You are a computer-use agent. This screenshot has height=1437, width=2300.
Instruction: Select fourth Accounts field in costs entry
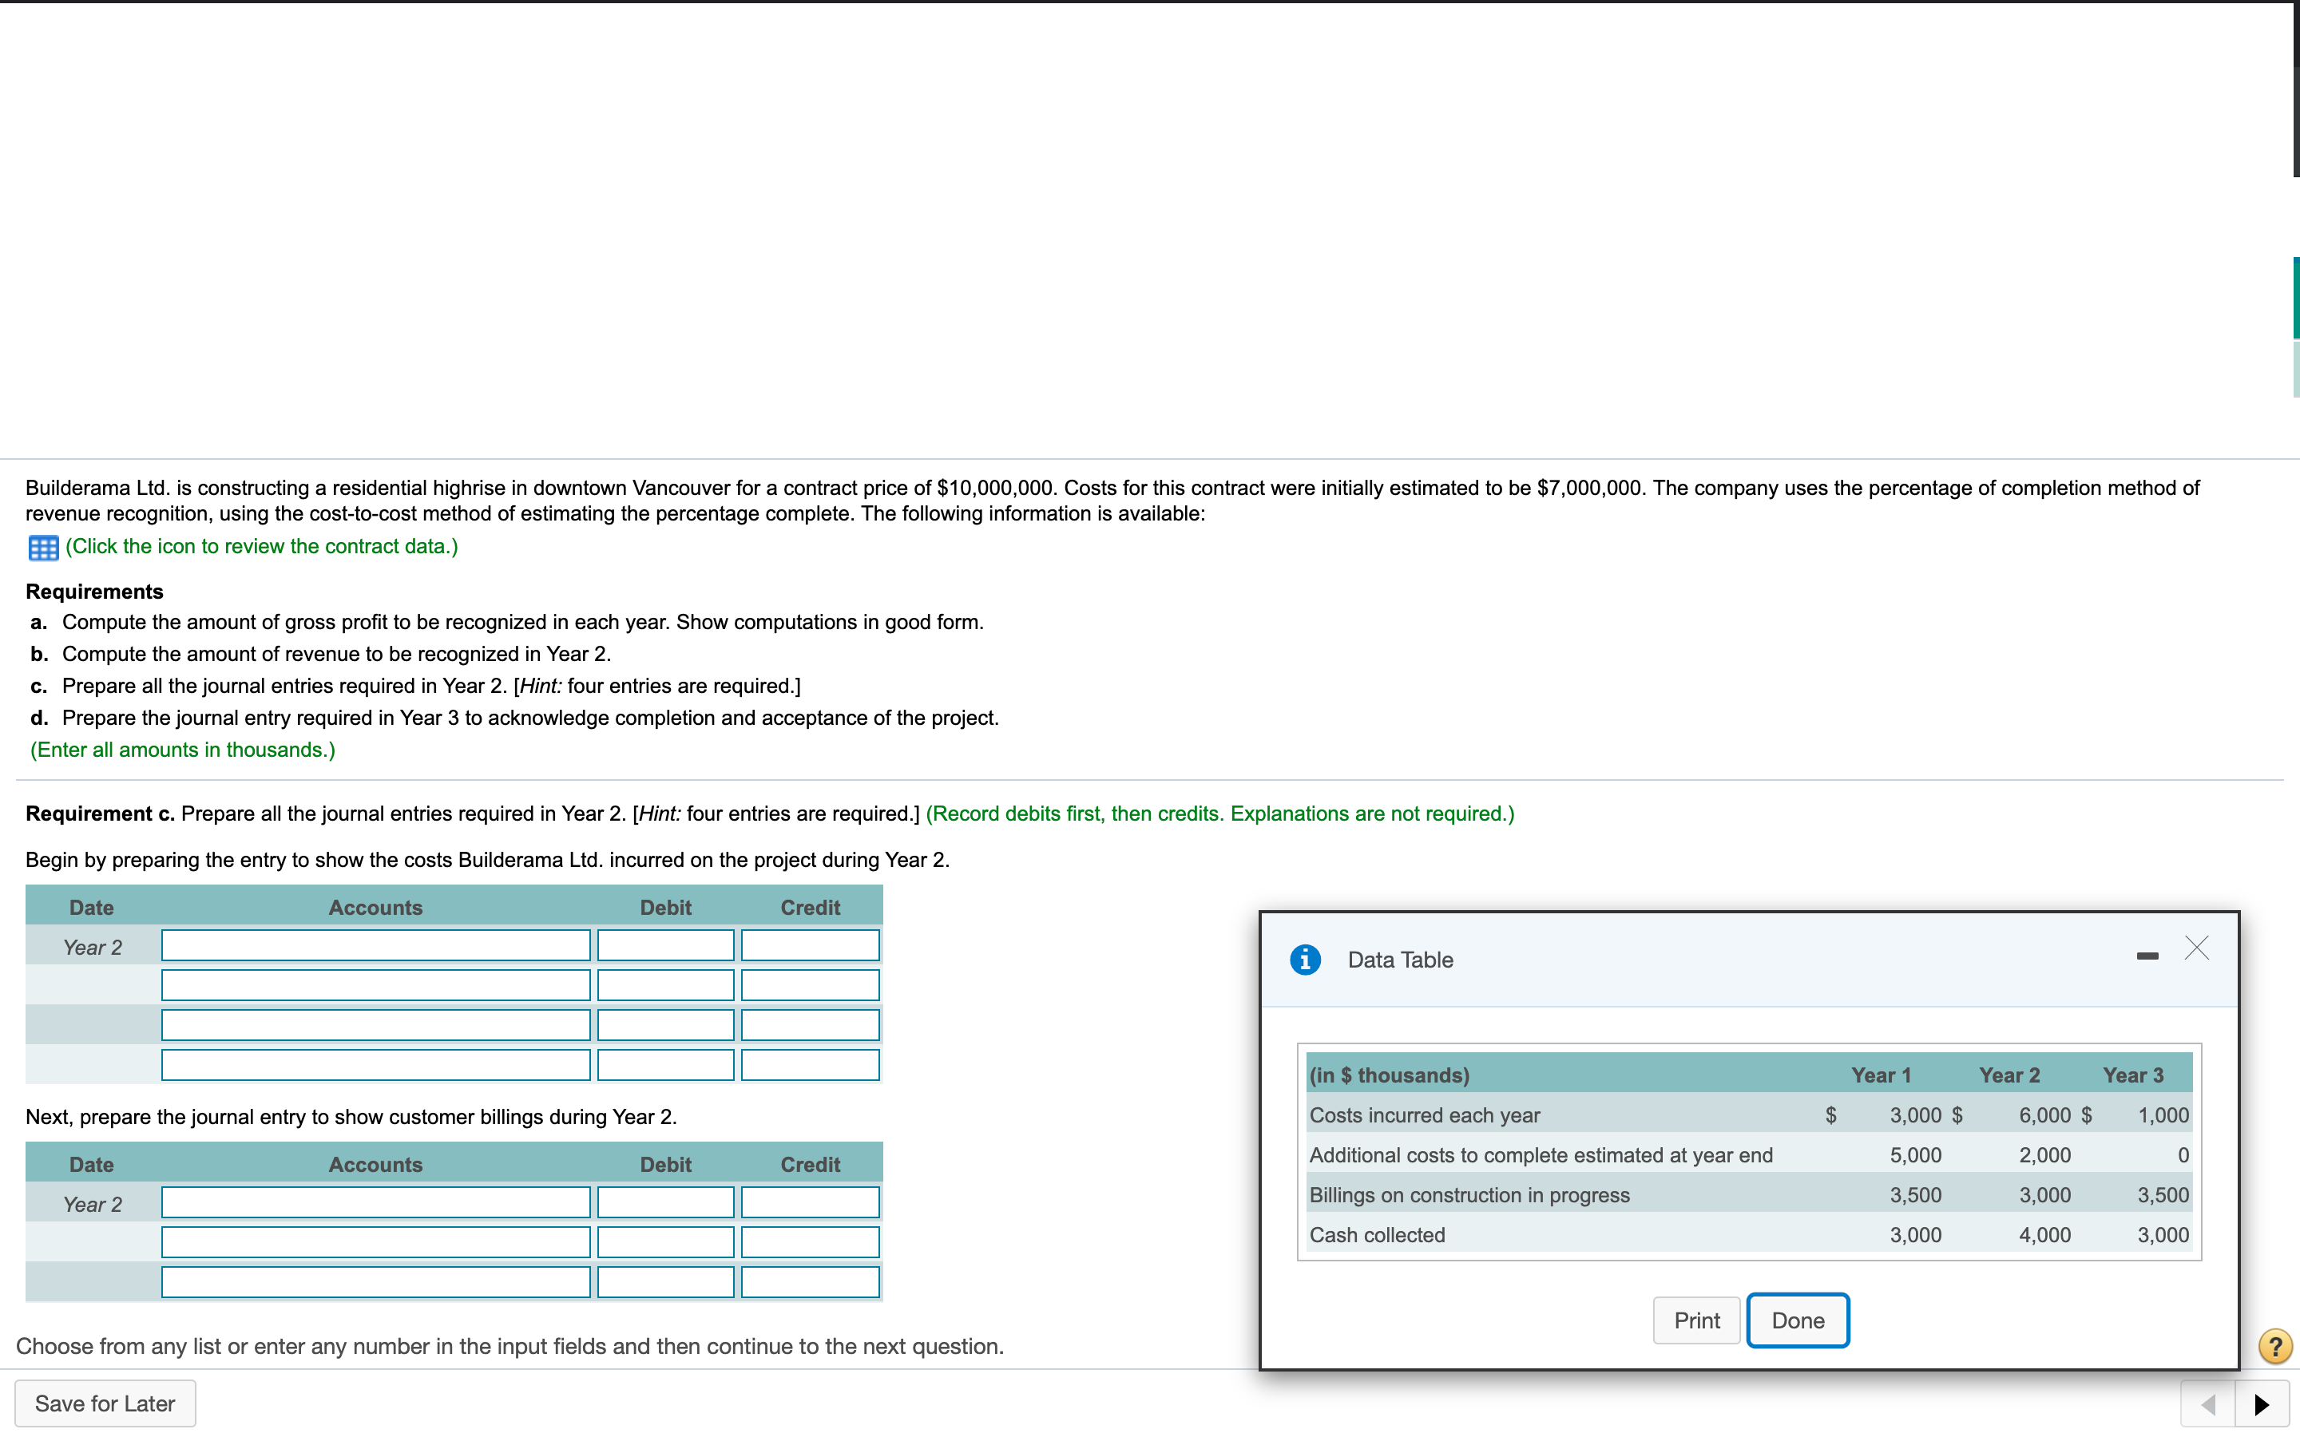(x=375, y=1066)
